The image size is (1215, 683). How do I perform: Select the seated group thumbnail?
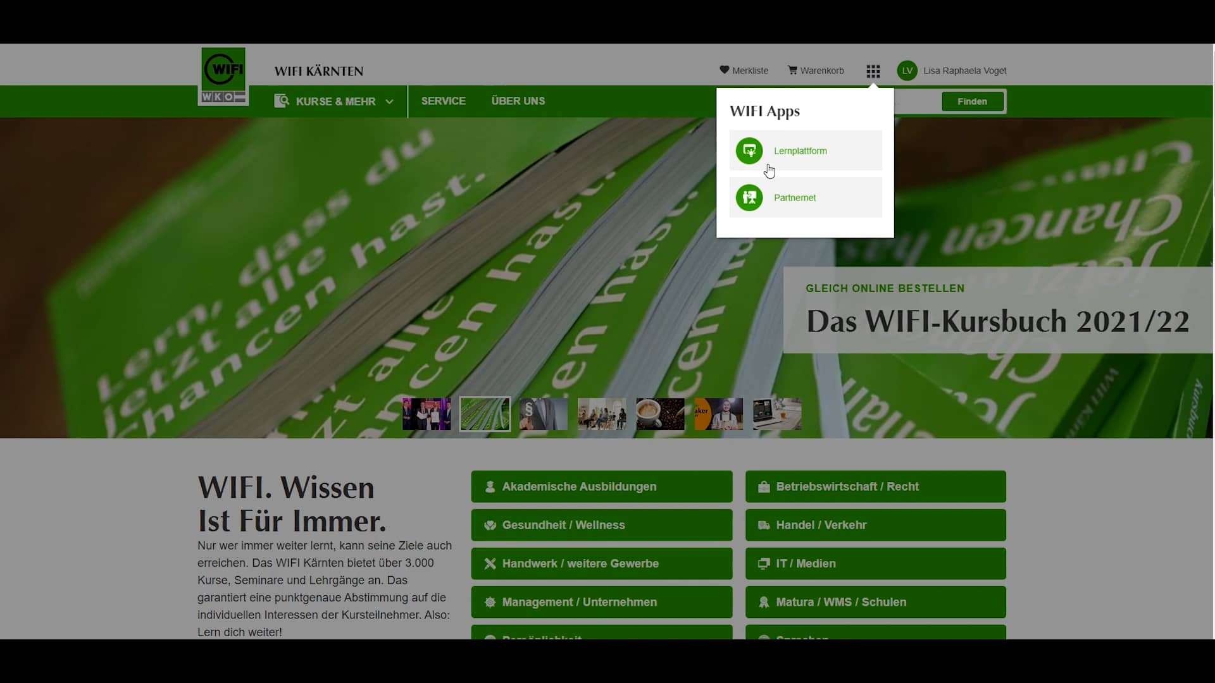[x=602, y=414]
